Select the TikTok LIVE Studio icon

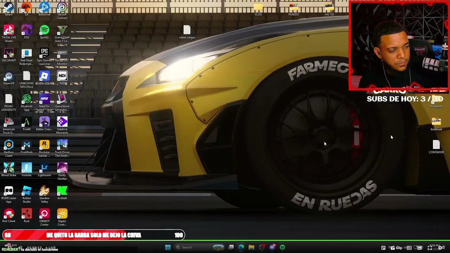pos(9,34)
